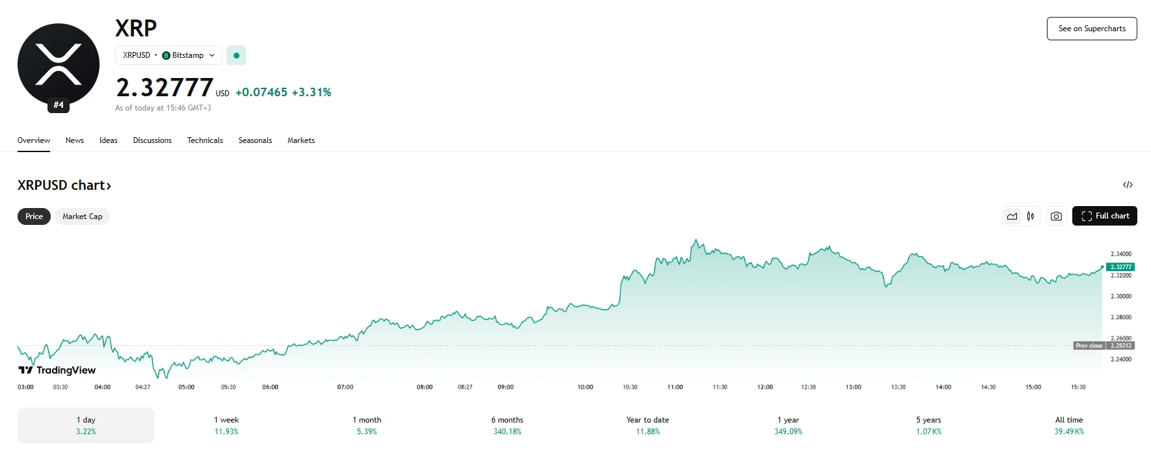Take a chart snapshot with camera icon
This screenshot has width=1151, height=457.
coord(1056,216)
